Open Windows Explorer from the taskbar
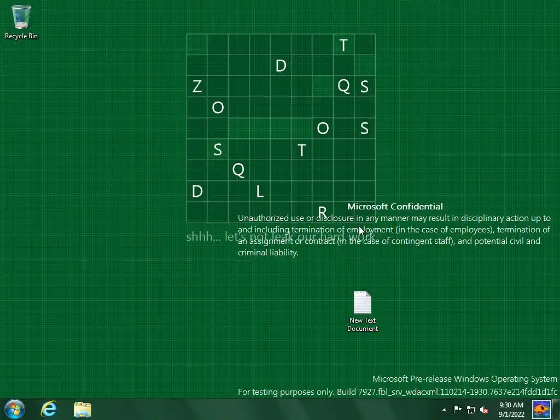The width and height of the screenshot is (560, 420). tap(83, 410)
